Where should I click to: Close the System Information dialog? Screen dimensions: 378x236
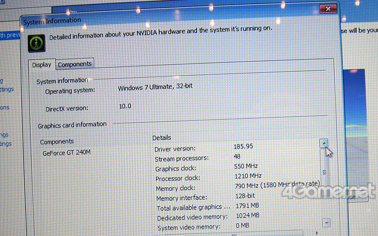point(328,9)
